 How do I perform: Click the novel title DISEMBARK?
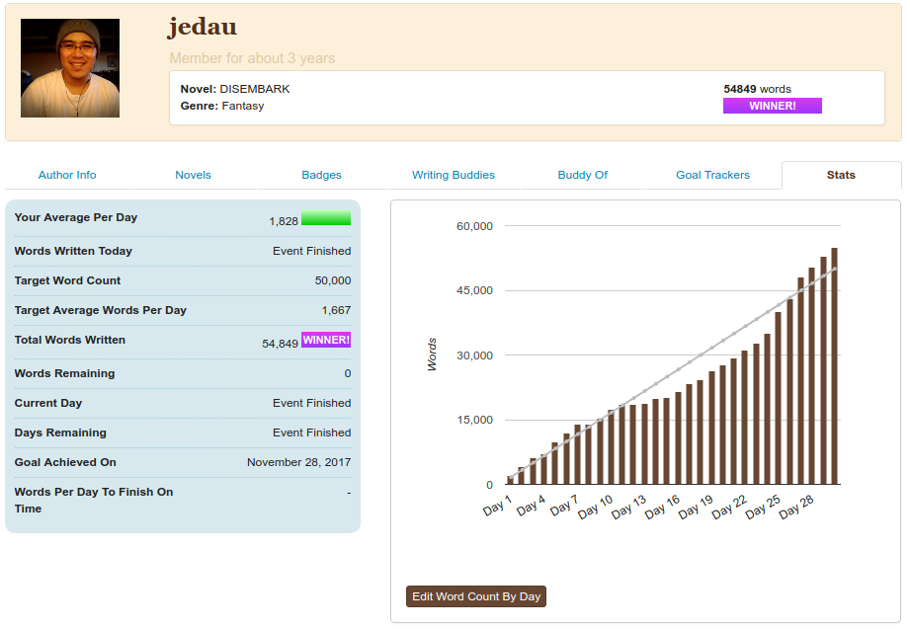point(255,89)
